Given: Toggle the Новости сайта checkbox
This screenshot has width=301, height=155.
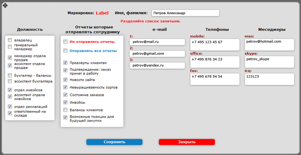Looking at the screenshot, I should coord(66,80).
